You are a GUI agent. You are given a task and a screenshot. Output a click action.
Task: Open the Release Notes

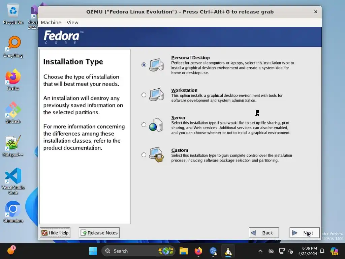coord(99,233)
